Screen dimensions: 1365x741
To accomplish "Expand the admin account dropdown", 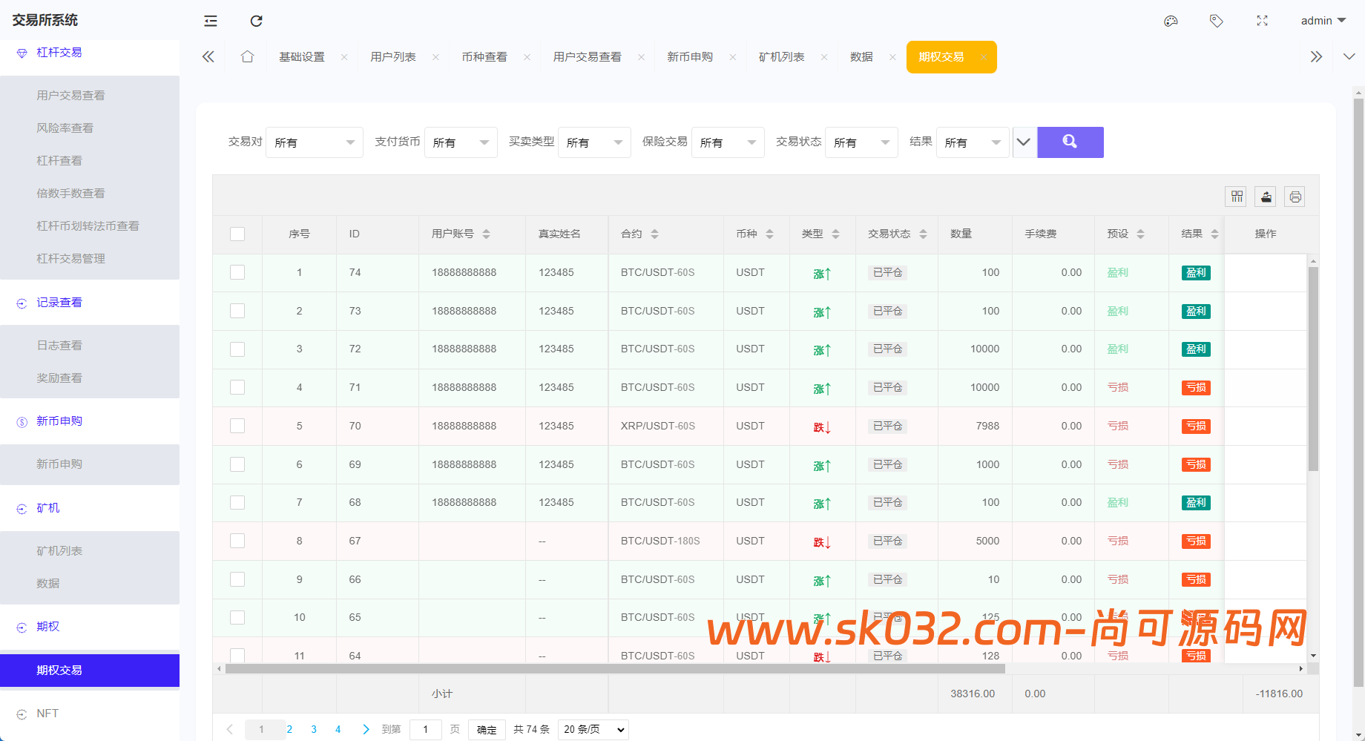I will 1323,21.
